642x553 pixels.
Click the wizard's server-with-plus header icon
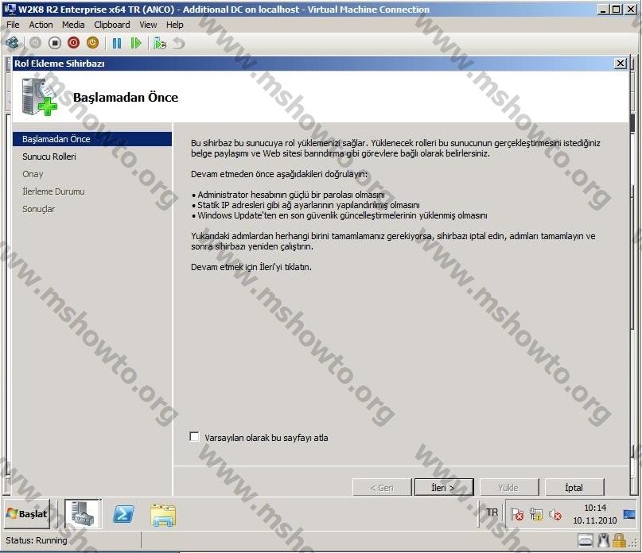click(x=39, y=97)
